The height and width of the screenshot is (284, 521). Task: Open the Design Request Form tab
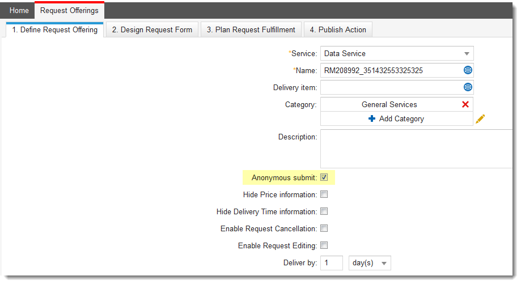[x=152, y=29]
